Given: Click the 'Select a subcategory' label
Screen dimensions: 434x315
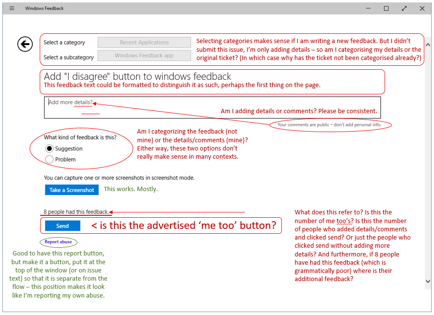Looking at the screenshot, I should pyautogui.click(x=69, y=57).
